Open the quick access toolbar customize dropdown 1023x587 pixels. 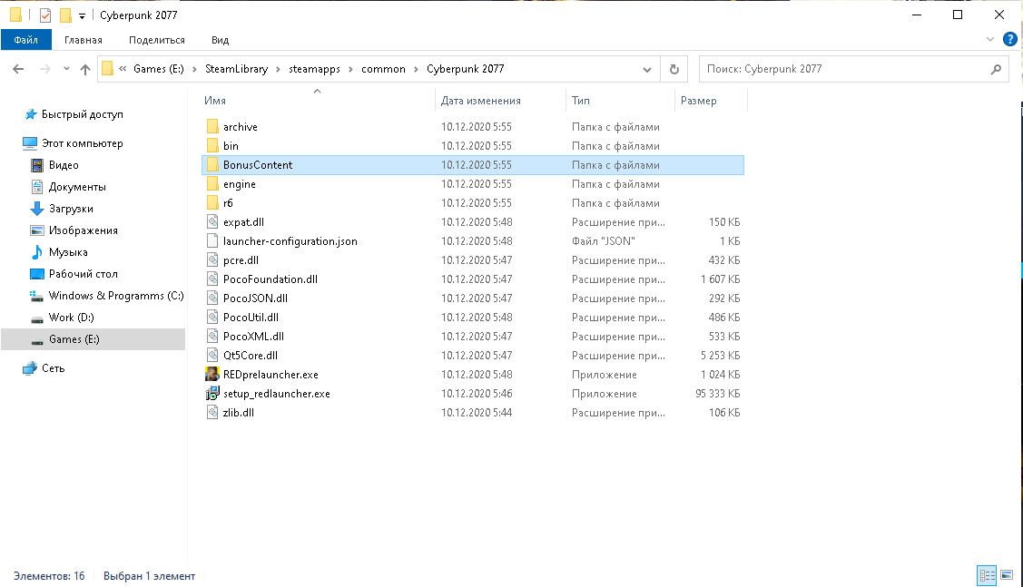point(82,16)
